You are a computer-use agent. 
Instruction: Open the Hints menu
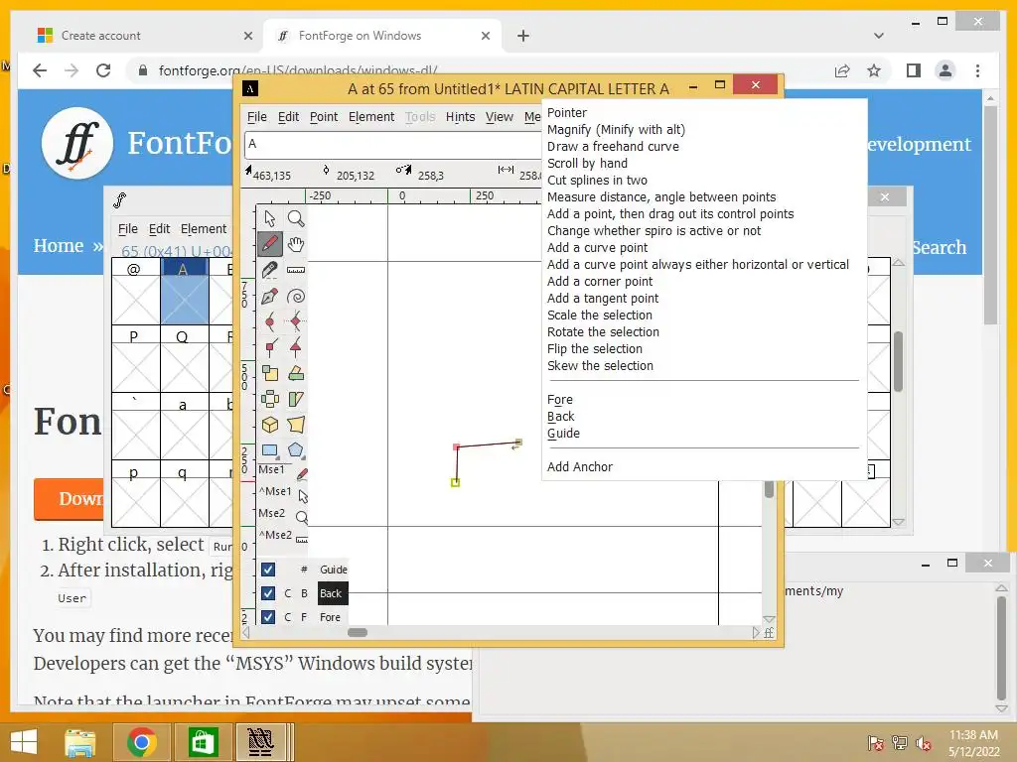pos(461,117)
